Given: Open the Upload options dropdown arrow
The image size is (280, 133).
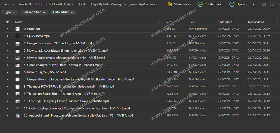Looking at the screenshot, I should pyautogui.click(x=253, y=4).
